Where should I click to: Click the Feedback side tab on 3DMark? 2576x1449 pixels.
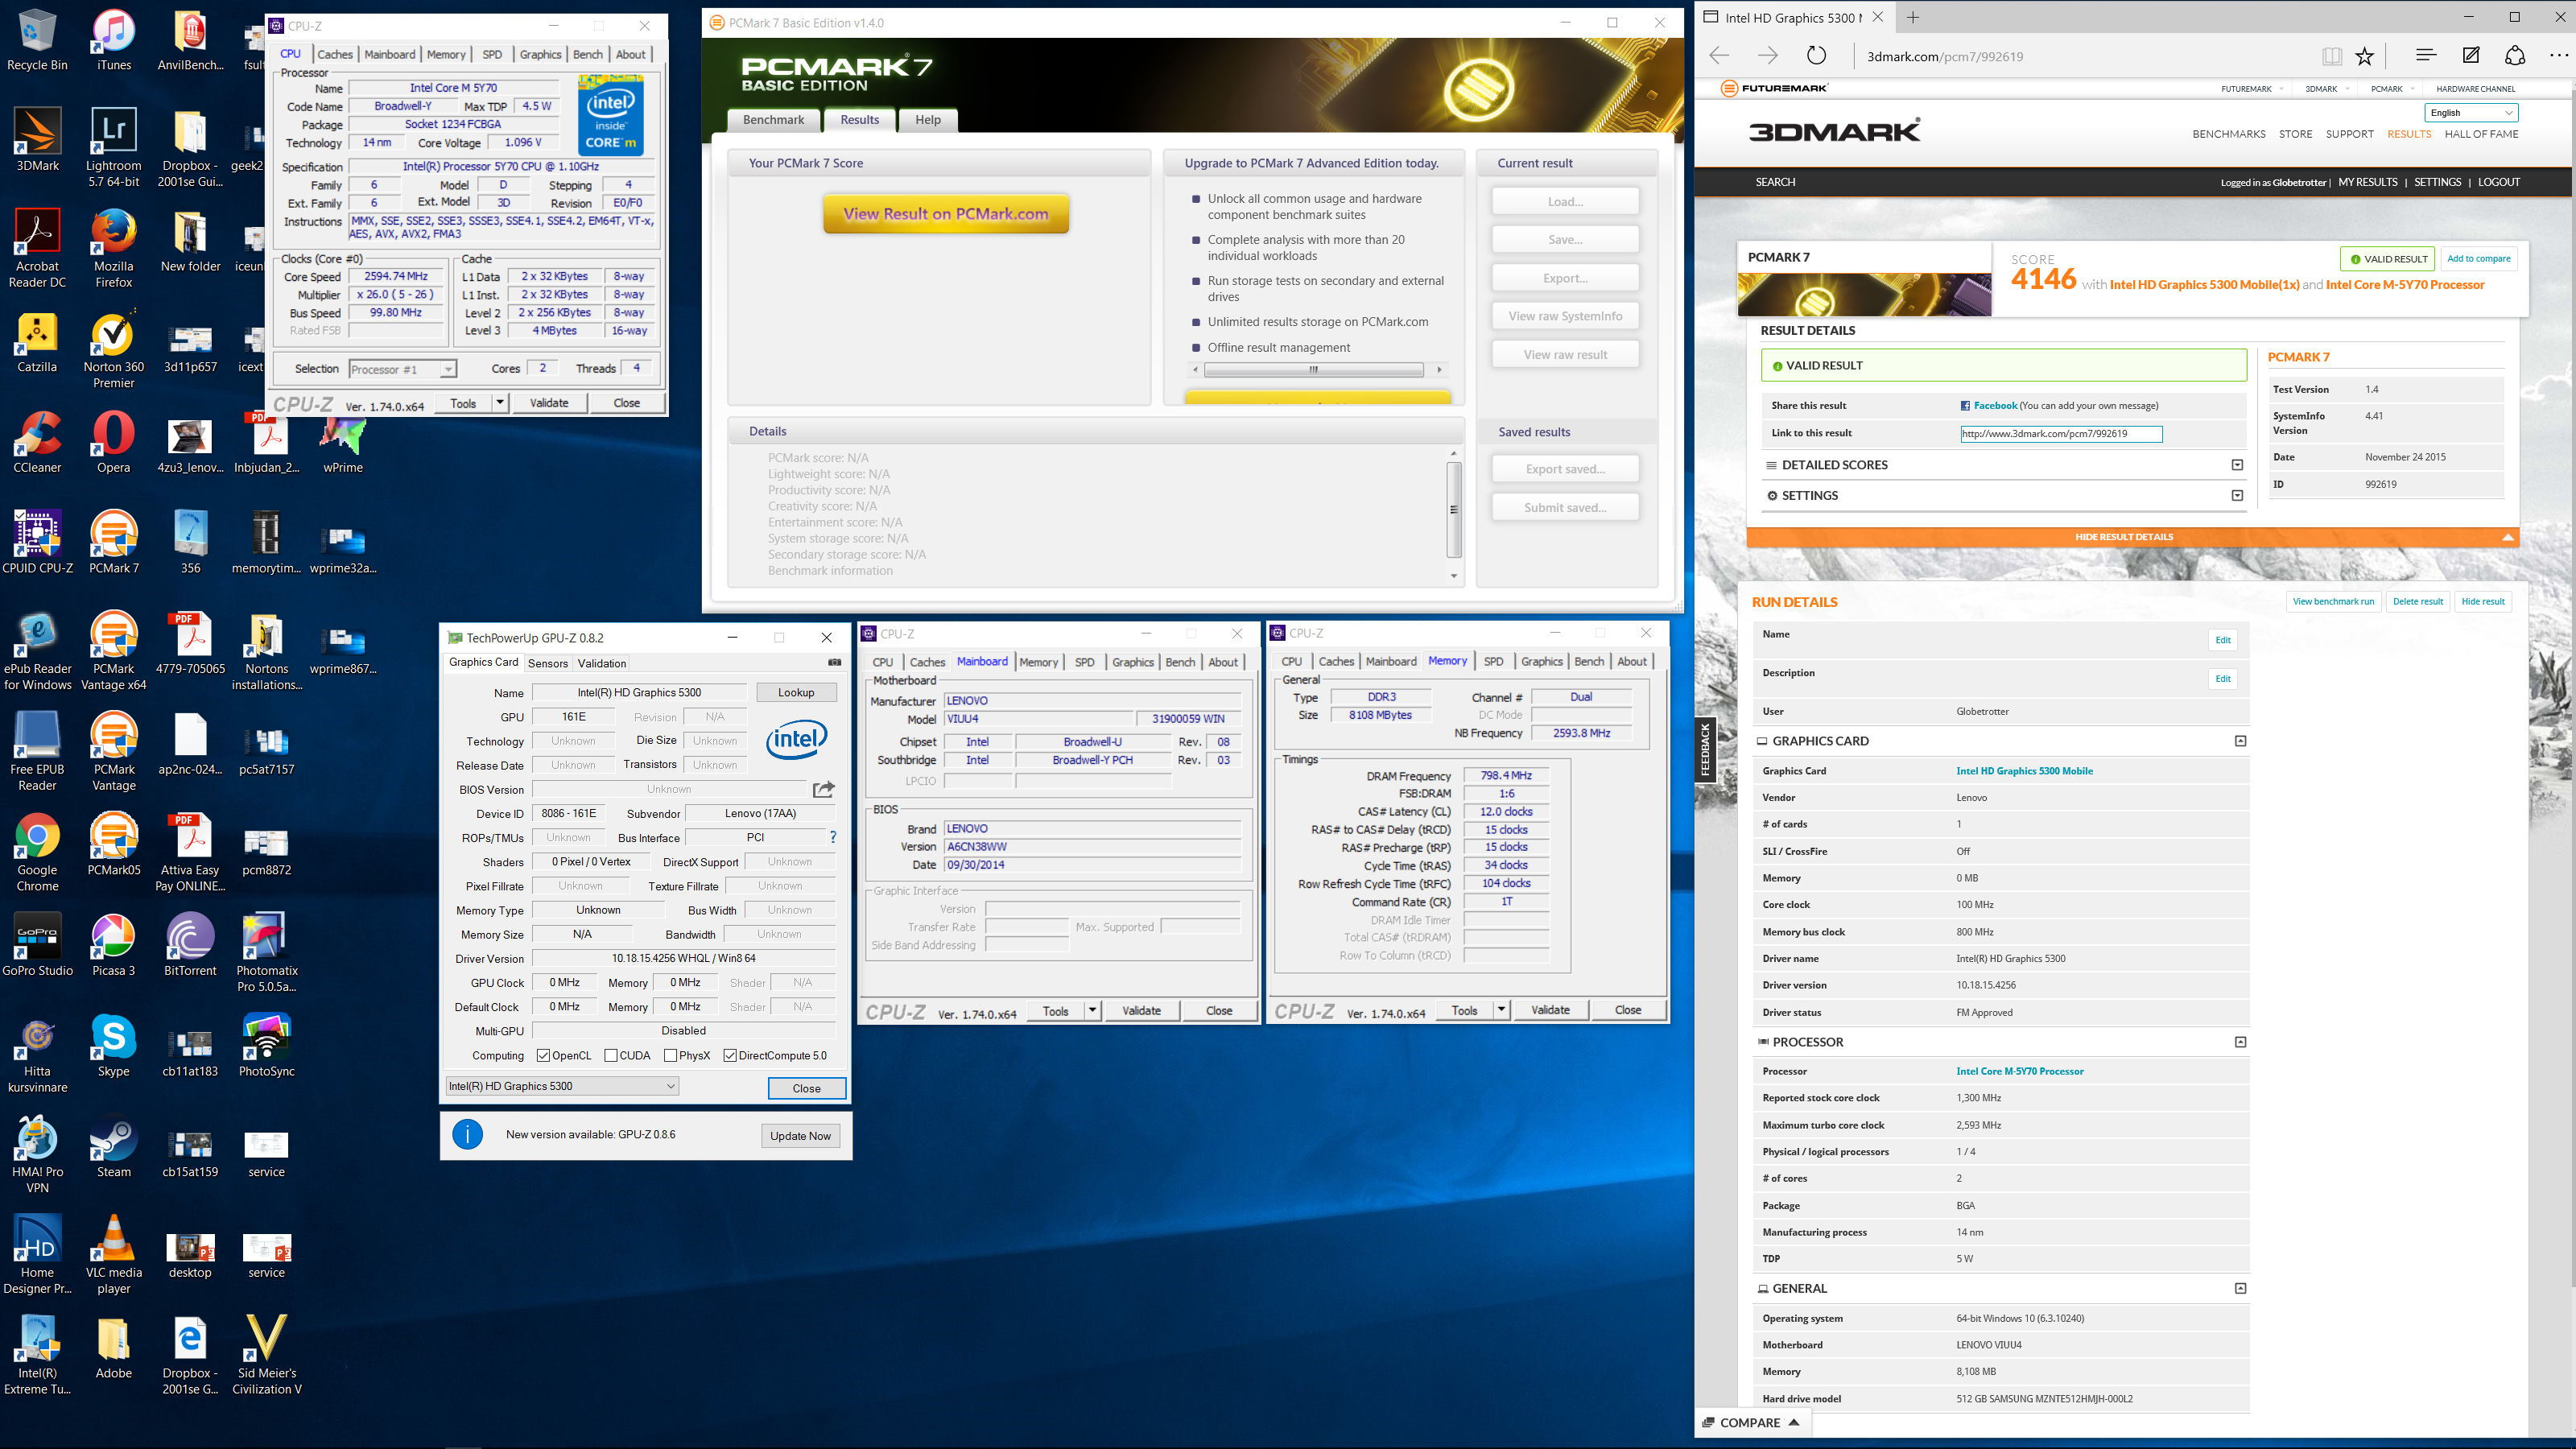click(1706, 750)
